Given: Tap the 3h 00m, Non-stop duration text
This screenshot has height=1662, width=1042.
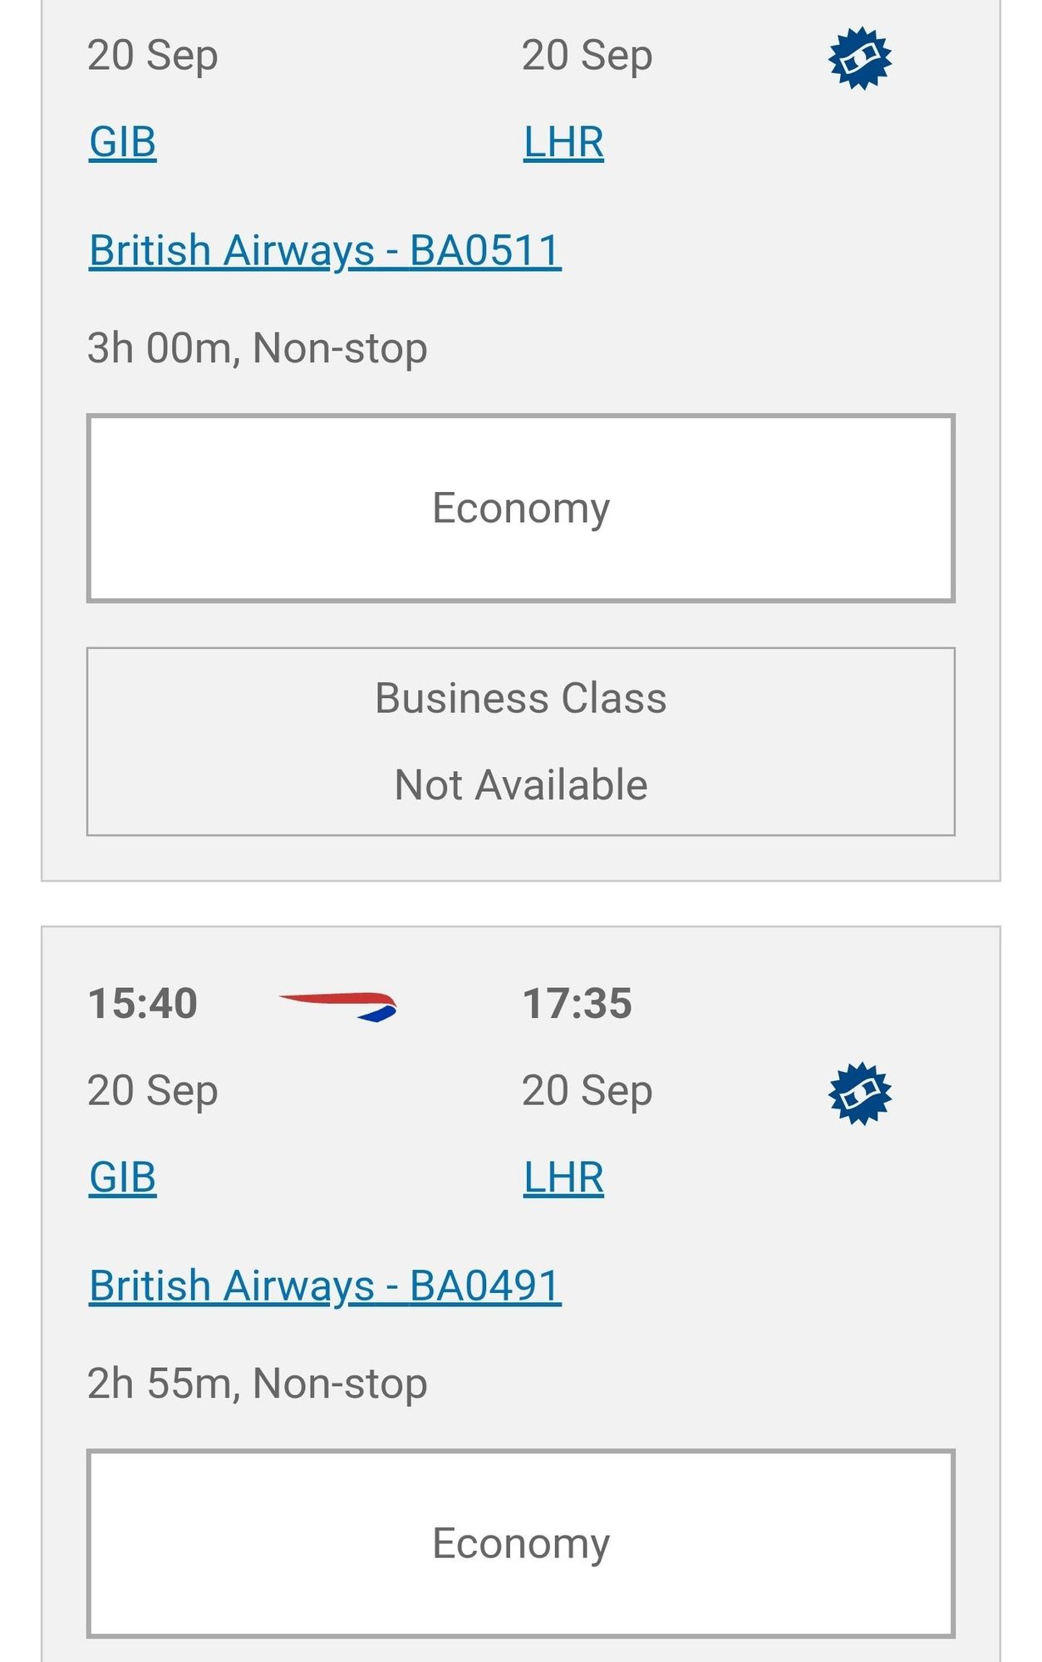Looking at the screenshot, I should pos(258,348).
